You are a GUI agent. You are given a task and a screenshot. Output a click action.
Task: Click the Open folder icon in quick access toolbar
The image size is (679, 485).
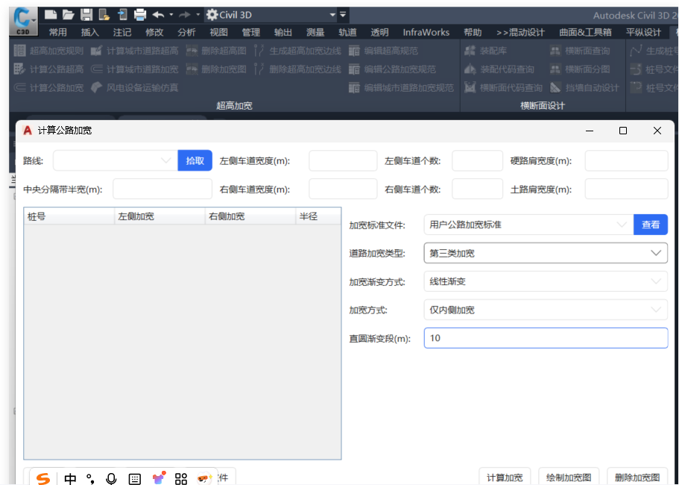coord(69,15)
